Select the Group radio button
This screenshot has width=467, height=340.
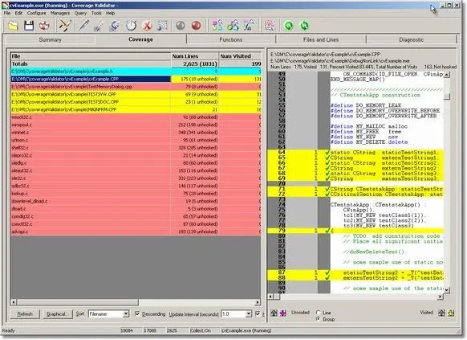click(x=319, y=319)
